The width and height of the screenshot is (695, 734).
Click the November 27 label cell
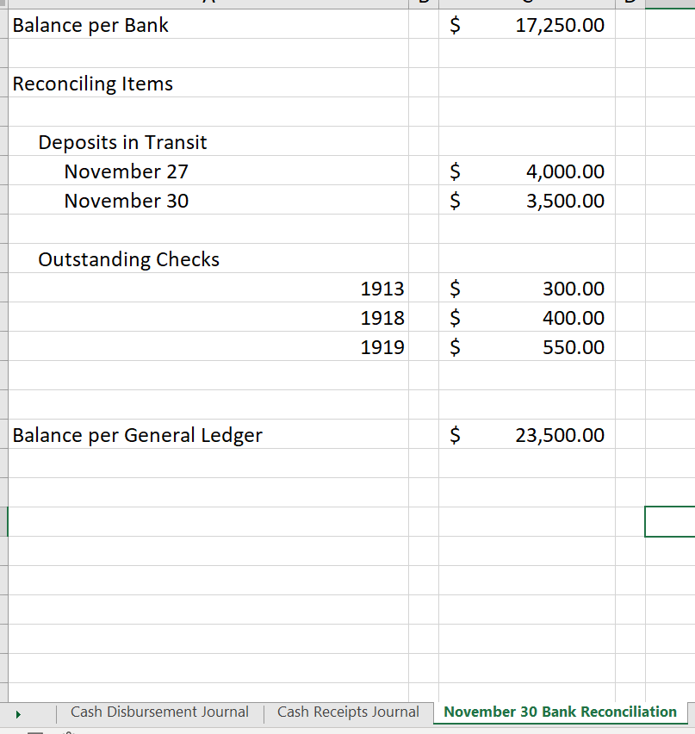tap(208, 171)
